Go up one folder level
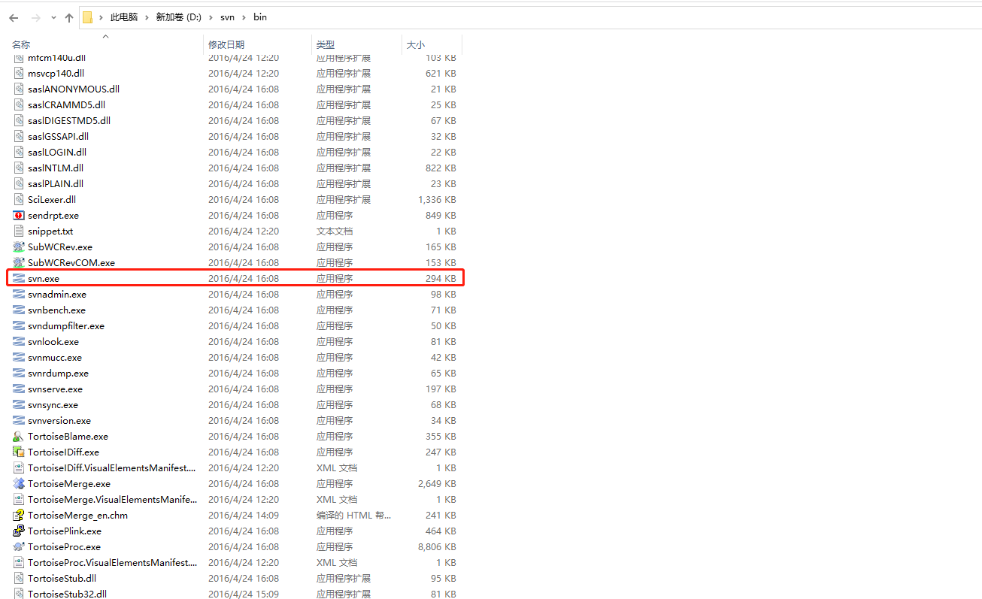 tap(68, 17)
